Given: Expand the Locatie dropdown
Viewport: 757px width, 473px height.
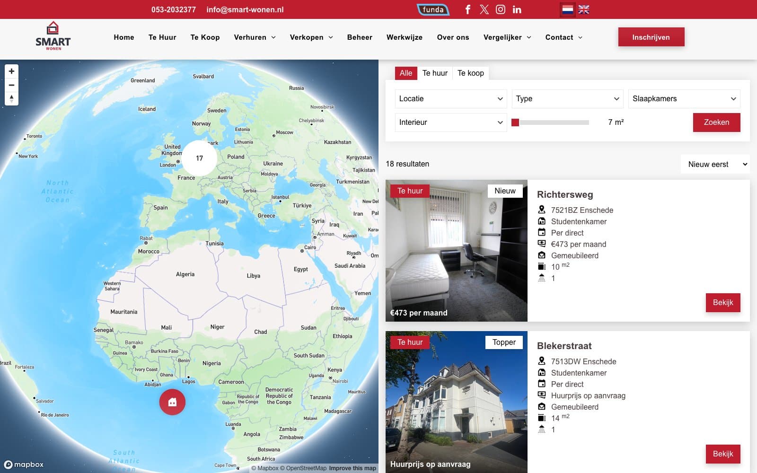Looking at the screenshot, I should pyautogui.click(x=450, y=99).
